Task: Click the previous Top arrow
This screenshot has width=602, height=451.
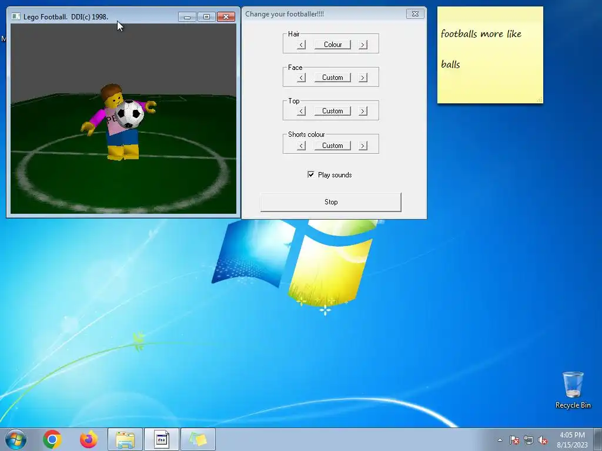Action: (x=302, y=111)
